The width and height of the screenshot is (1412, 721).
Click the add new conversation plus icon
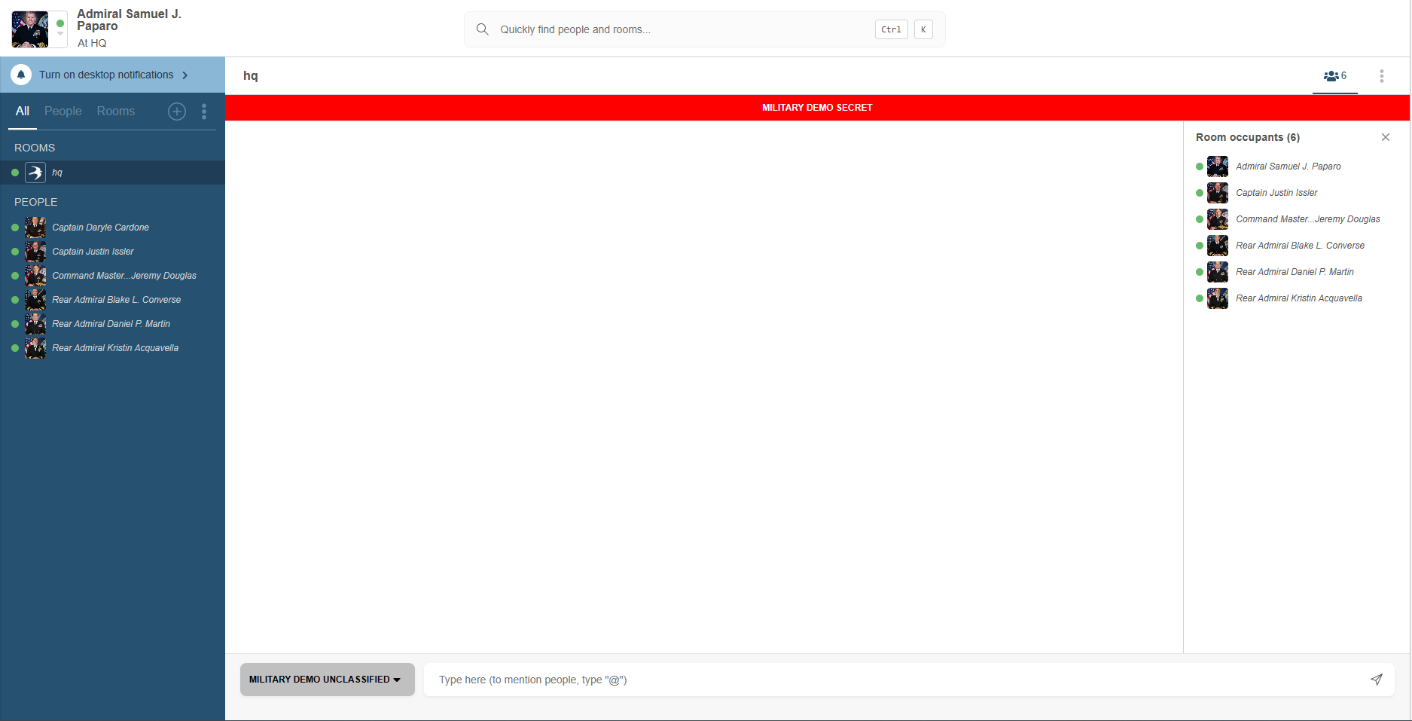click(177, 112)
